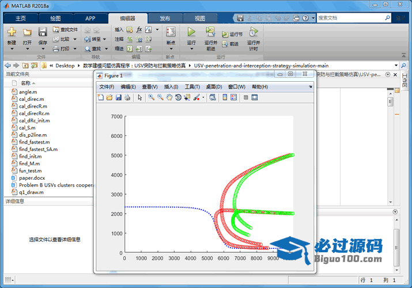Open the address bar path history dropdown
Viewport: 412px width, 288px height.
point(395,66)
